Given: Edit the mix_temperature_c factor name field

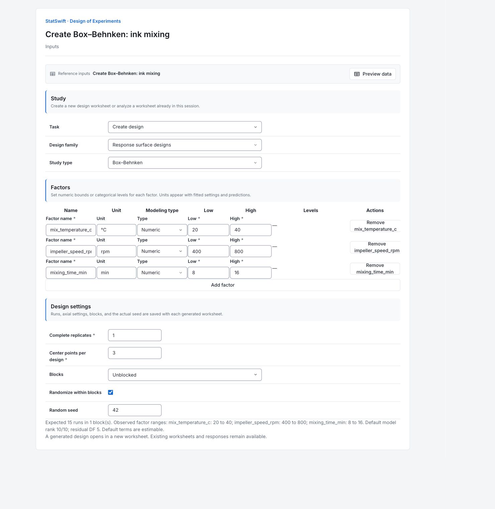Looking at the screenshot, I should pos(71,230).
